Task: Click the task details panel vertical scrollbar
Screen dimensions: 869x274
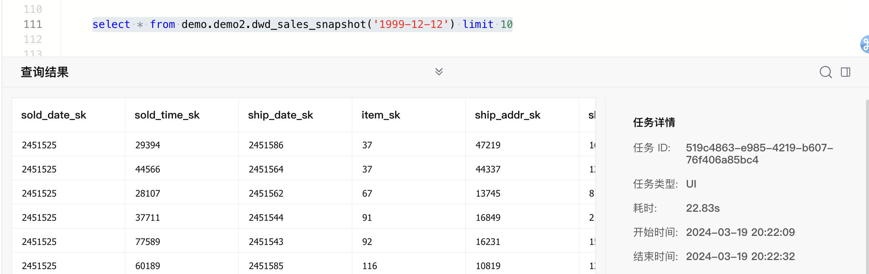Action: click(867, 189)
